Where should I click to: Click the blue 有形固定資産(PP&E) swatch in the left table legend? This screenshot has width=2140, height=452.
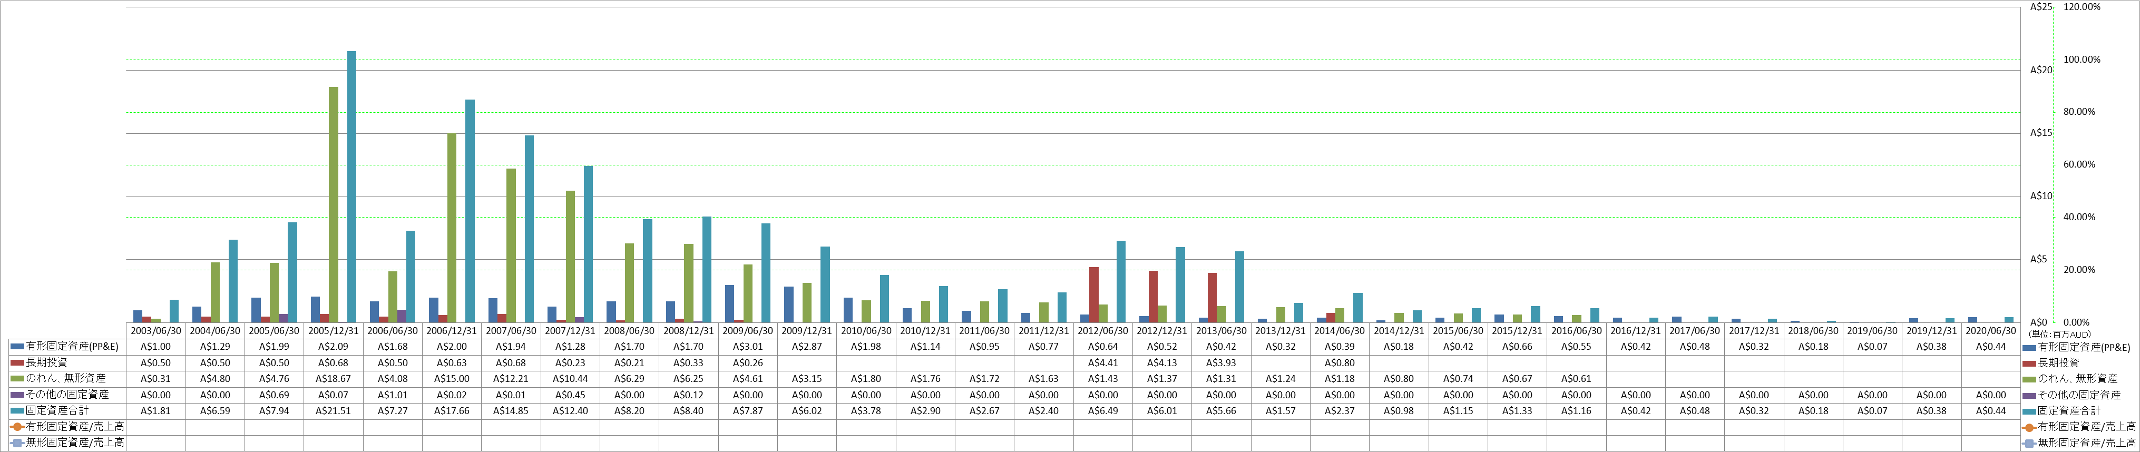[17, 347]
